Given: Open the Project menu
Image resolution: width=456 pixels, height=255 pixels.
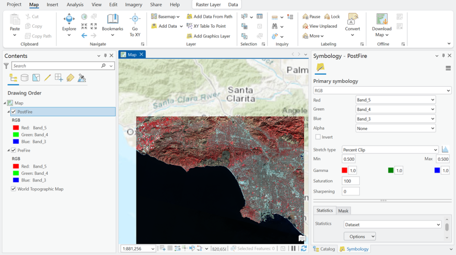Looking at the screenshot, I should pyautogui.click(x=14, y=5).
